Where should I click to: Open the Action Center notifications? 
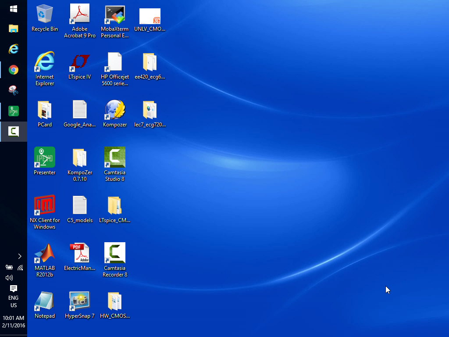[14, 288]
